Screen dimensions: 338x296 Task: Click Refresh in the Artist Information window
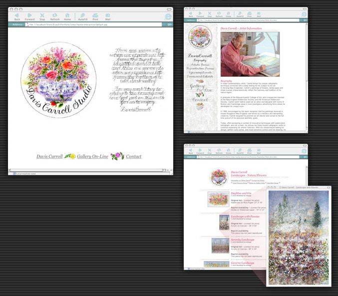tap(219, 14)
